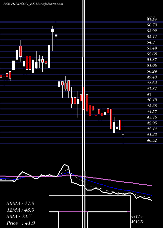
Task: Click the 52.68 price label
Action: (152, 54)
